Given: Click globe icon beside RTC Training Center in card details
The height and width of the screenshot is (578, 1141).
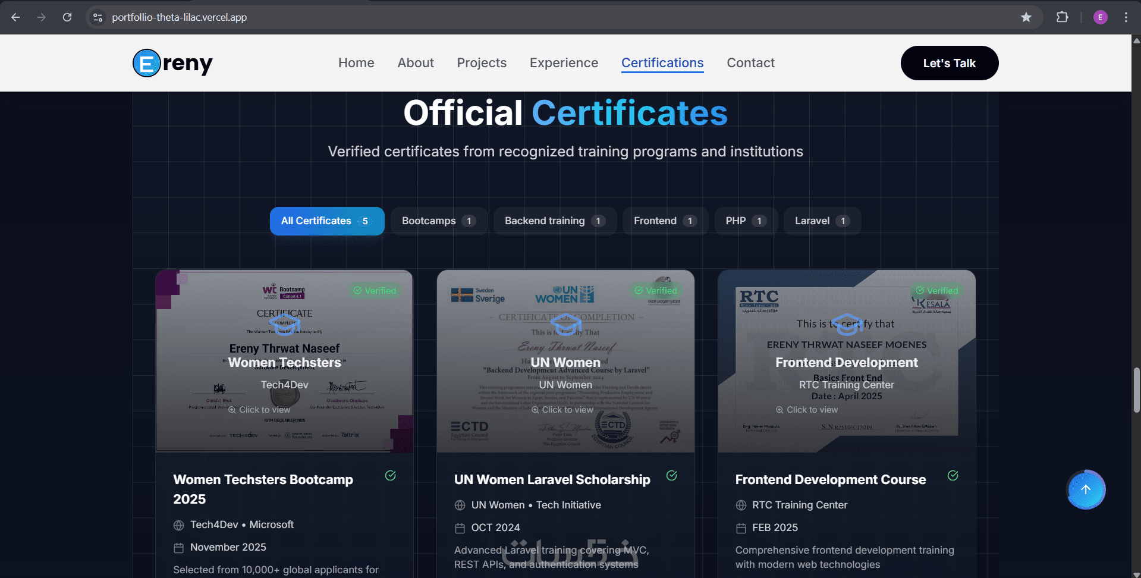Looking at the screenshot, I should pos(741,505).
